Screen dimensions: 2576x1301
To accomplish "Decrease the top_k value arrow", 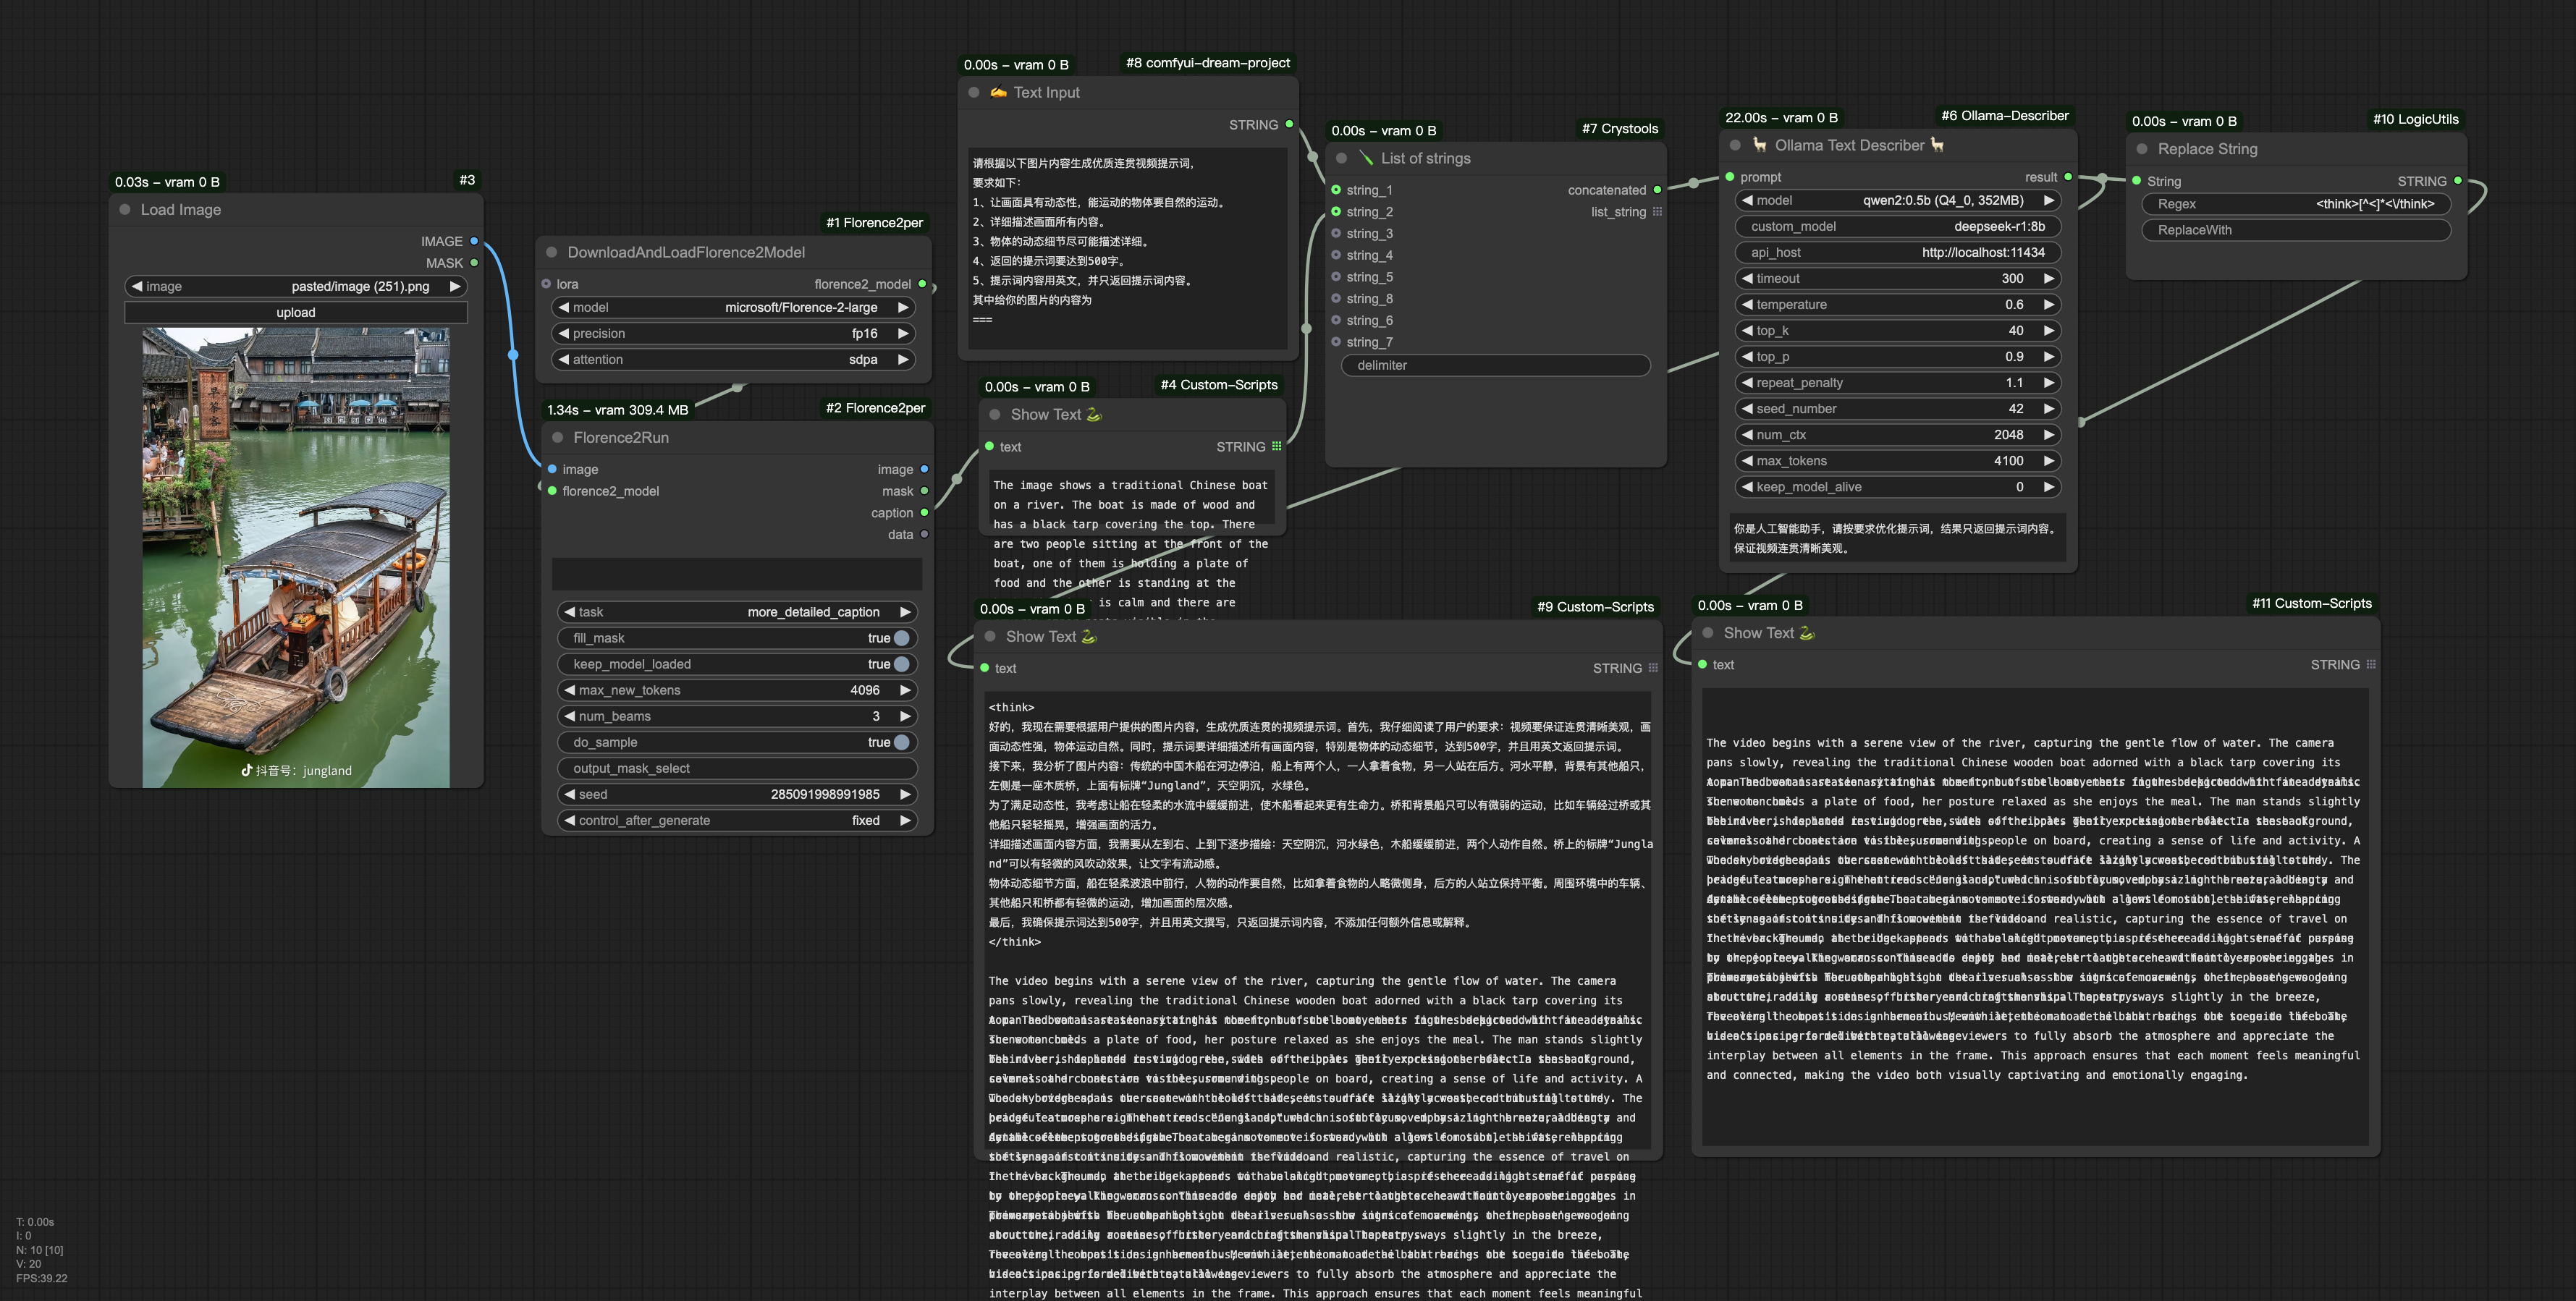I will 1747,330.
